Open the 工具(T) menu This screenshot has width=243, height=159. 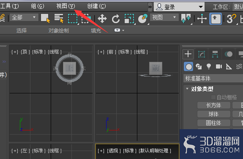point(9,6)
